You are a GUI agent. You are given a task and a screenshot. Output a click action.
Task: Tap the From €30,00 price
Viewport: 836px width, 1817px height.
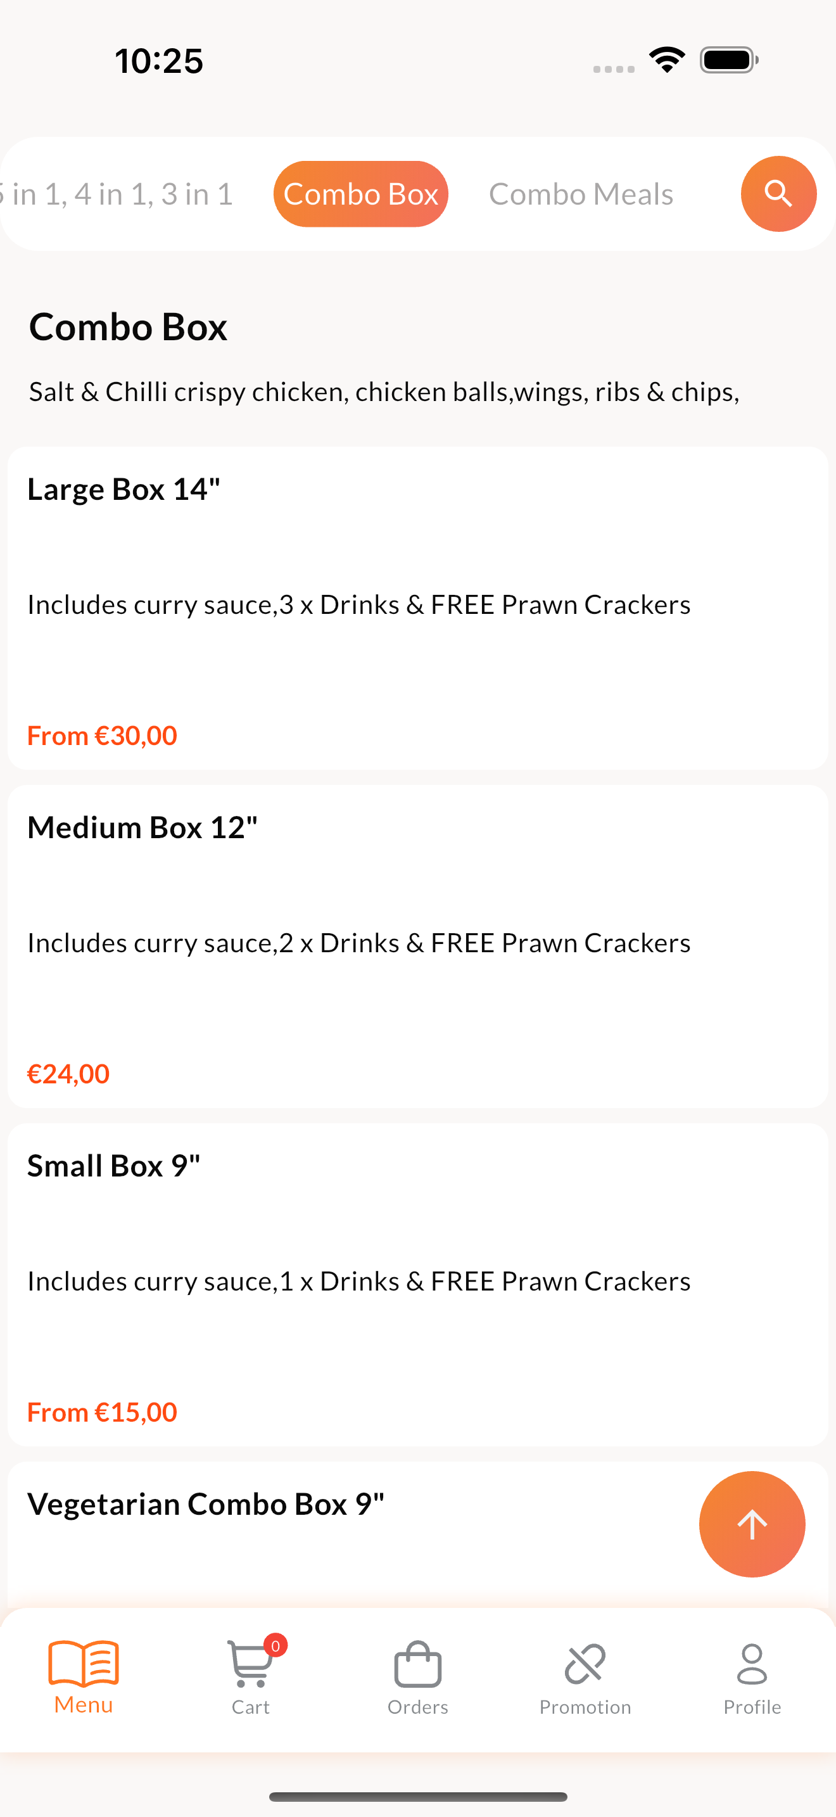click(x=102, y=735)
